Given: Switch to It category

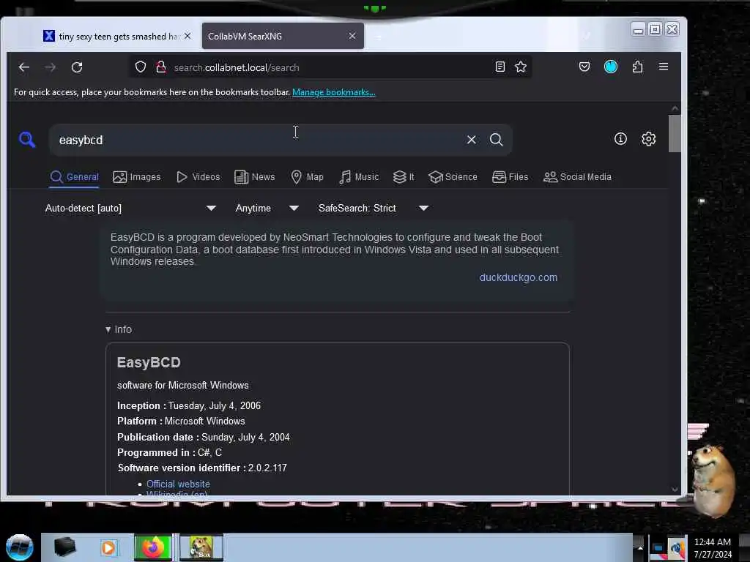Looking at the screenshot, I should (404, 177).
